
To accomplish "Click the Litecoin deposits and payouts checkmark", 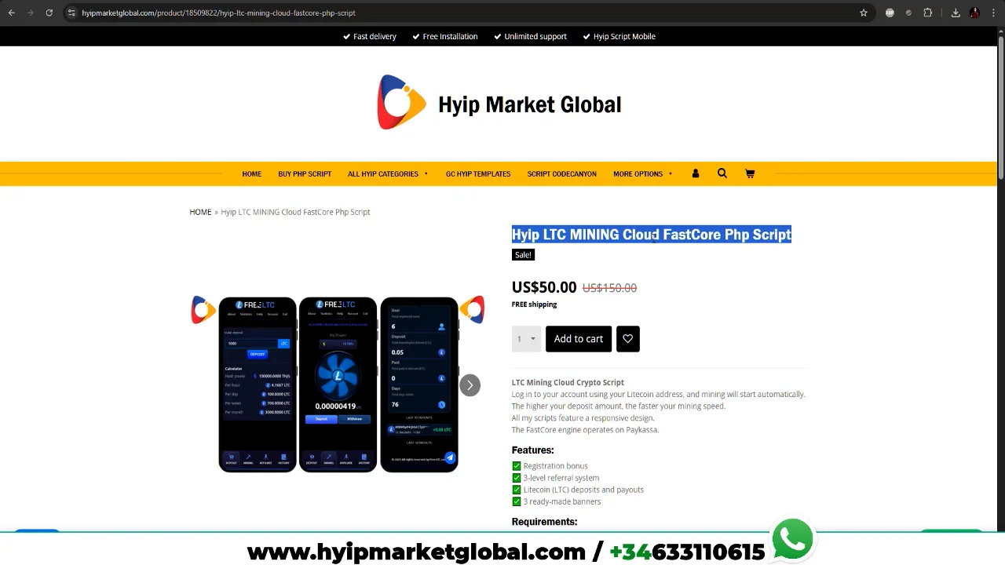I will click(x=517, y=490).
